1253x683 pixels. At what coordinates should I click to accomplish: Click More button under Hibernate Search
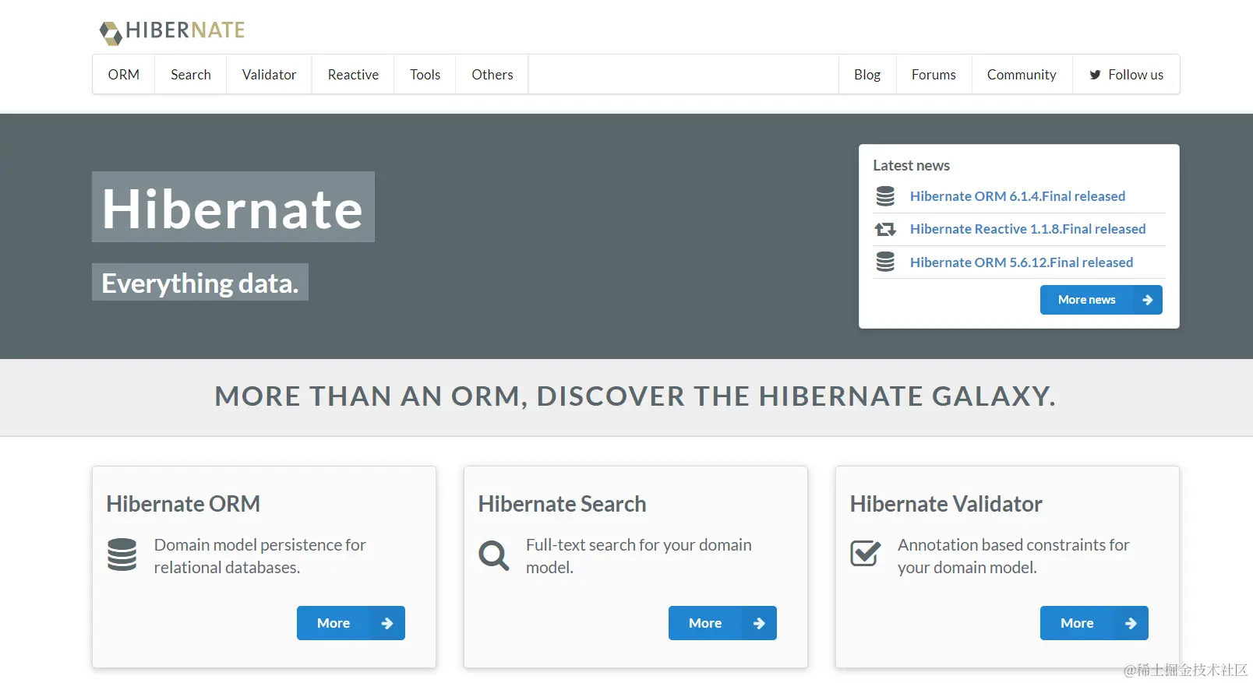tap(722, 623)
